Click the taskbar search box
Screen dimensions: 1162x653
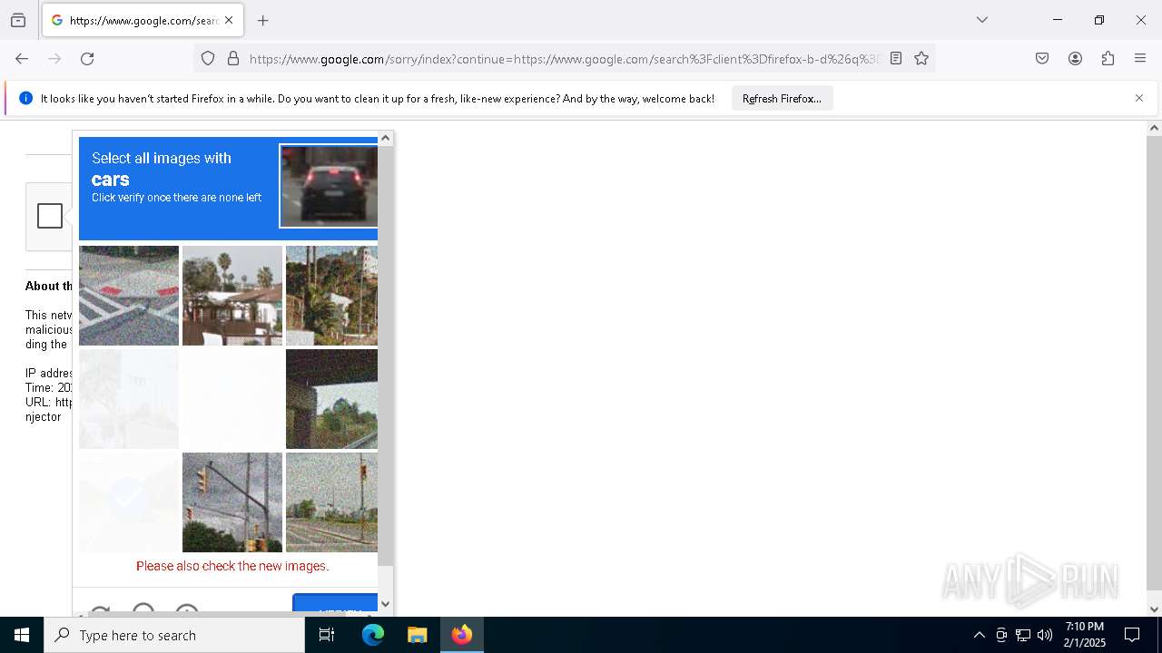pyautogui.click(x=174, y=635)
